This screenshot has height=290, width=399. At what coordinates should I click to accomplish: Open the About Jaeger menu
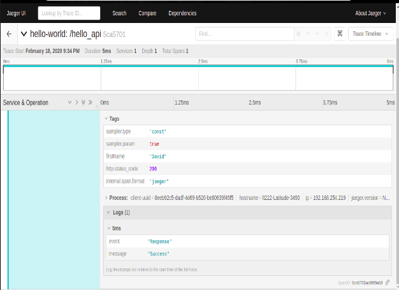click(370, 13)
